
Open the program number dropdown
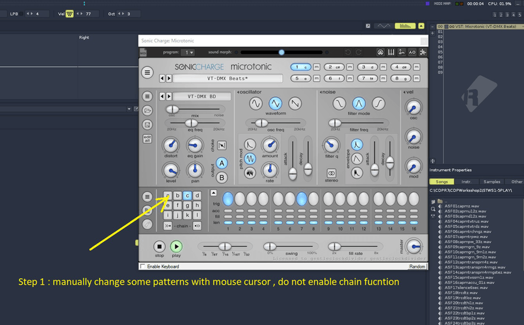188,52
